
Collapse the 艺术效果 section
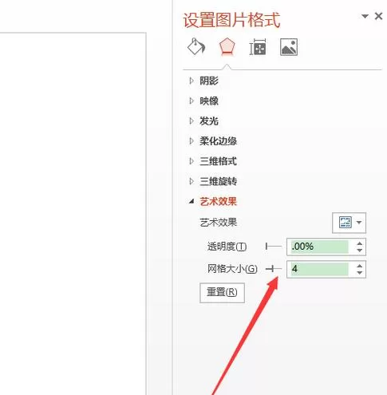click(213, 202)
